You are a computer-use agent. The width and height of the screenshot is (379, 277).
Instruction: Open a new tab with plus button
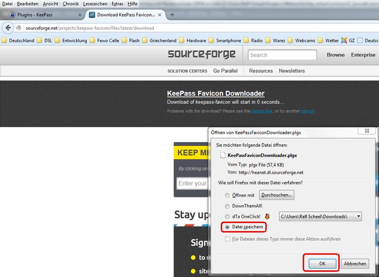point(172,15)
